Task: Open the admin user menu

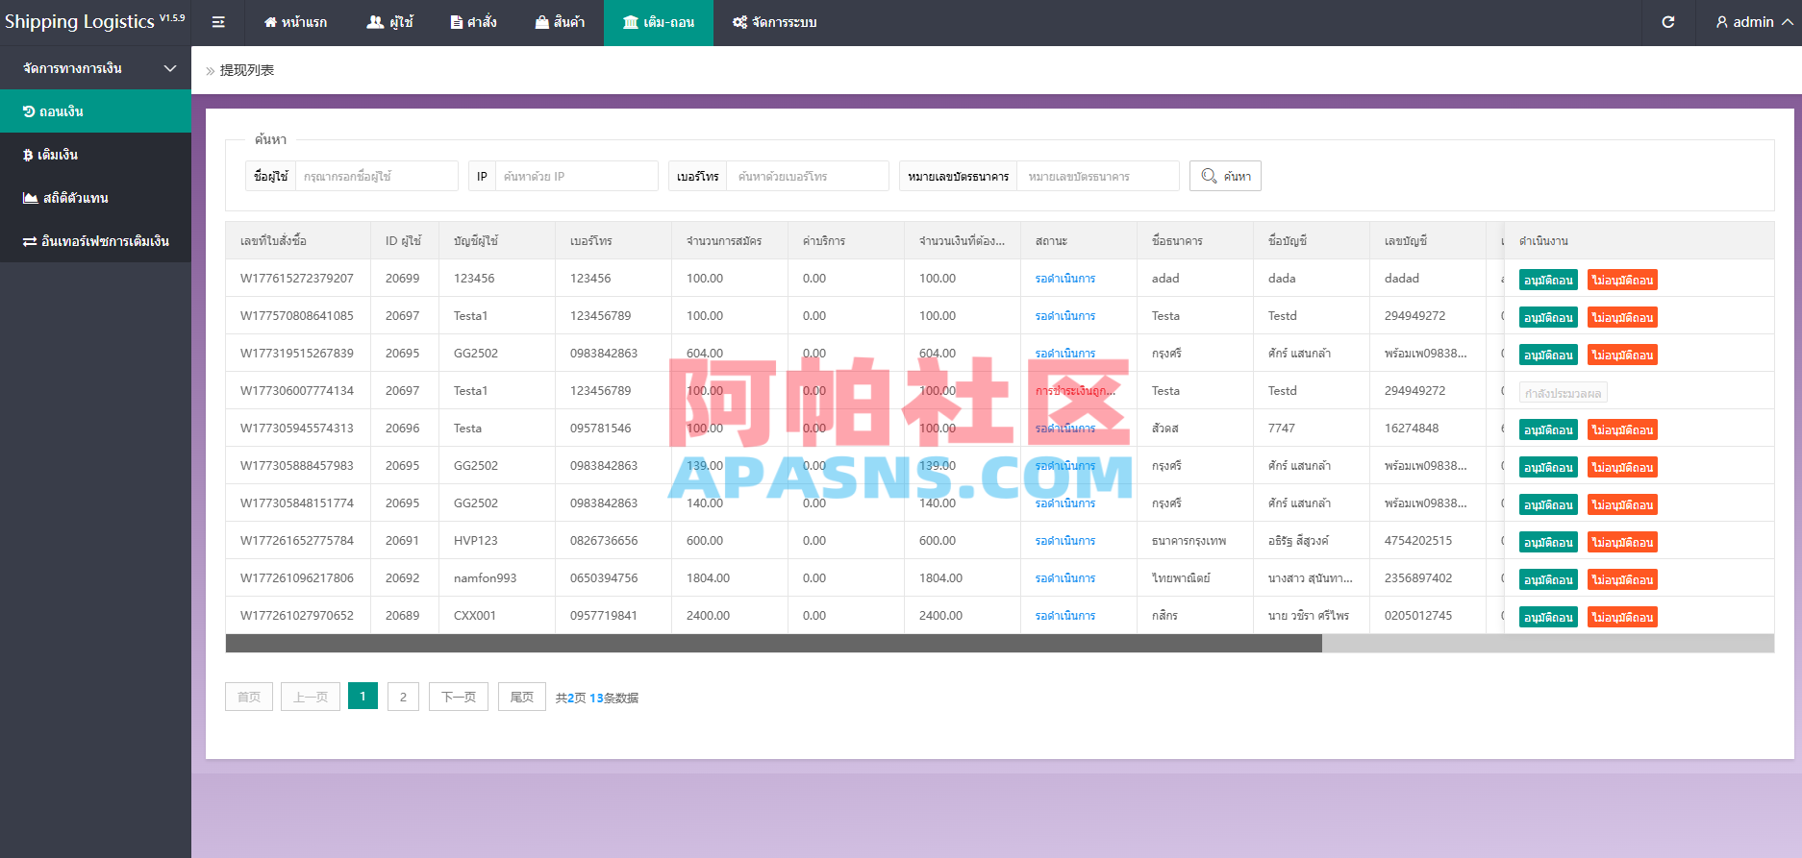Action: [x=1754, y=22]
